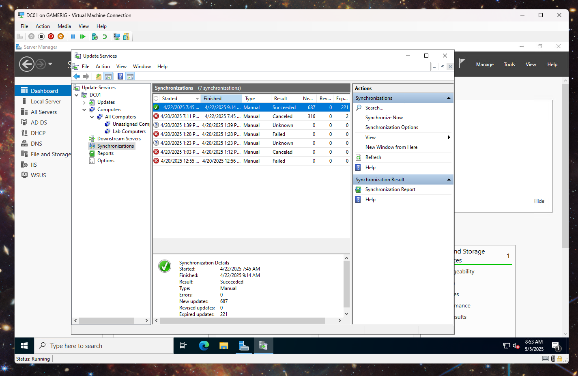Viewport: 578px width, 376px height.
Task: Open the Windows Start menu in the VM
Action: pos(24,346)
